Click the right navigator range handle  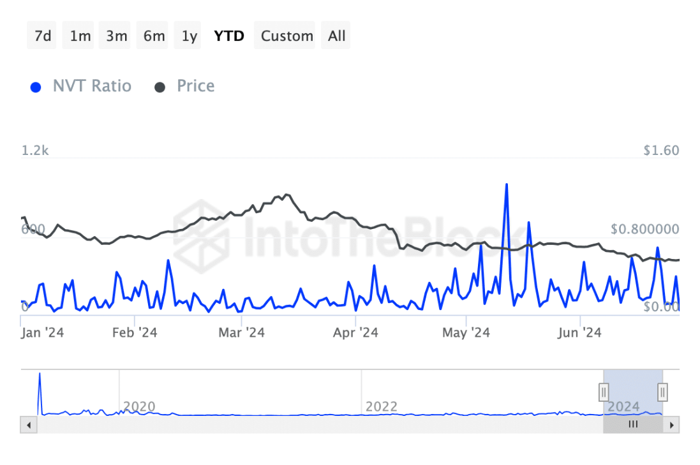tap(663, 391)
